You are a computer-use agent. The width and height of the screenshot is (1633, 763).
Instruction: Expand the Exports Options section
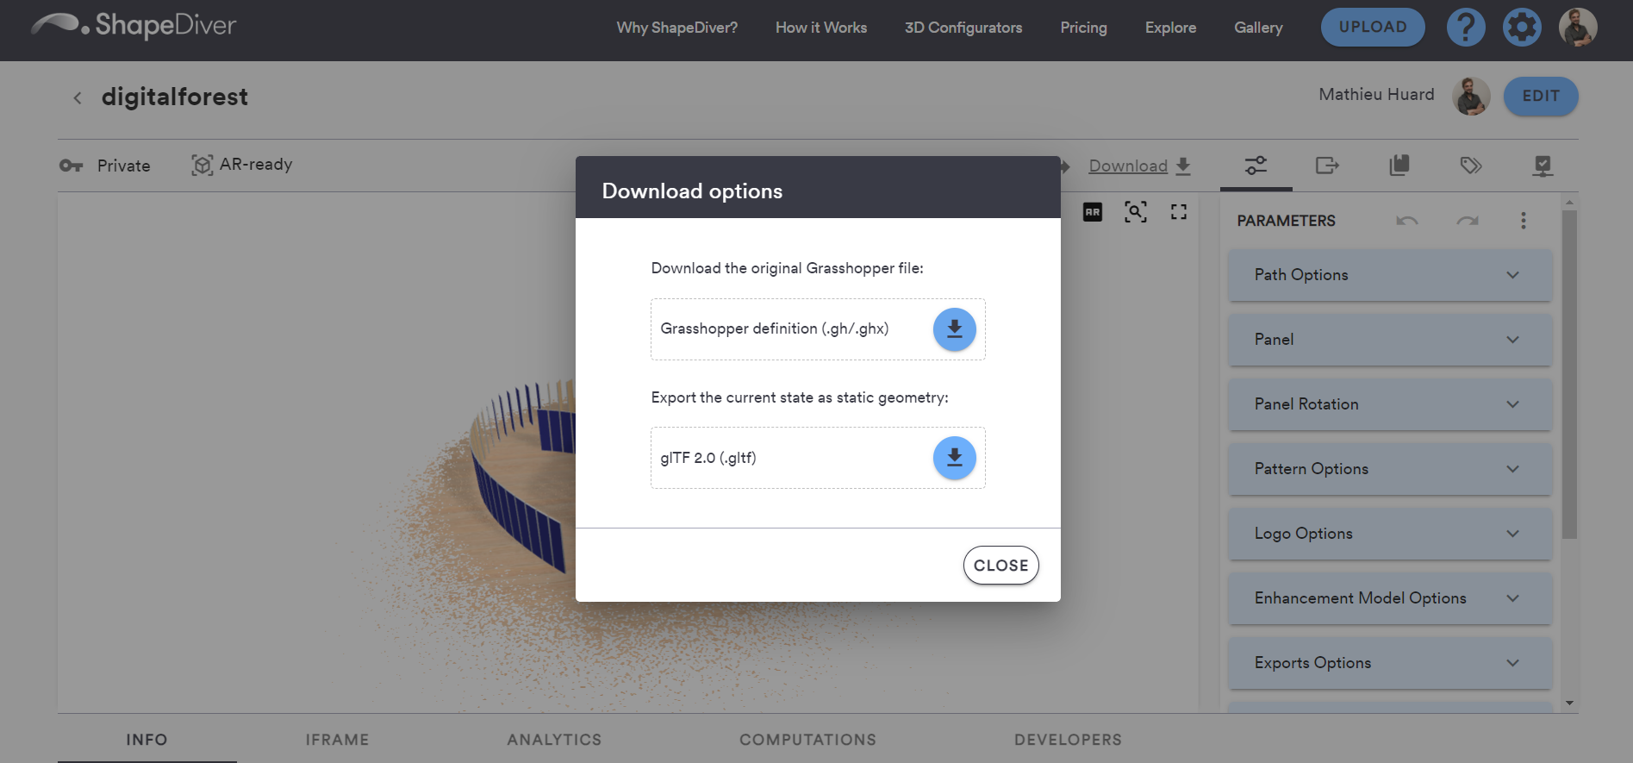pyautogui.click(x=1389, y=663)
